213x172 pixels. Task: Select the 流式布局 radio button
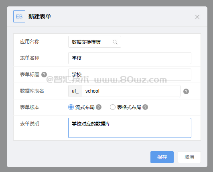71,107
